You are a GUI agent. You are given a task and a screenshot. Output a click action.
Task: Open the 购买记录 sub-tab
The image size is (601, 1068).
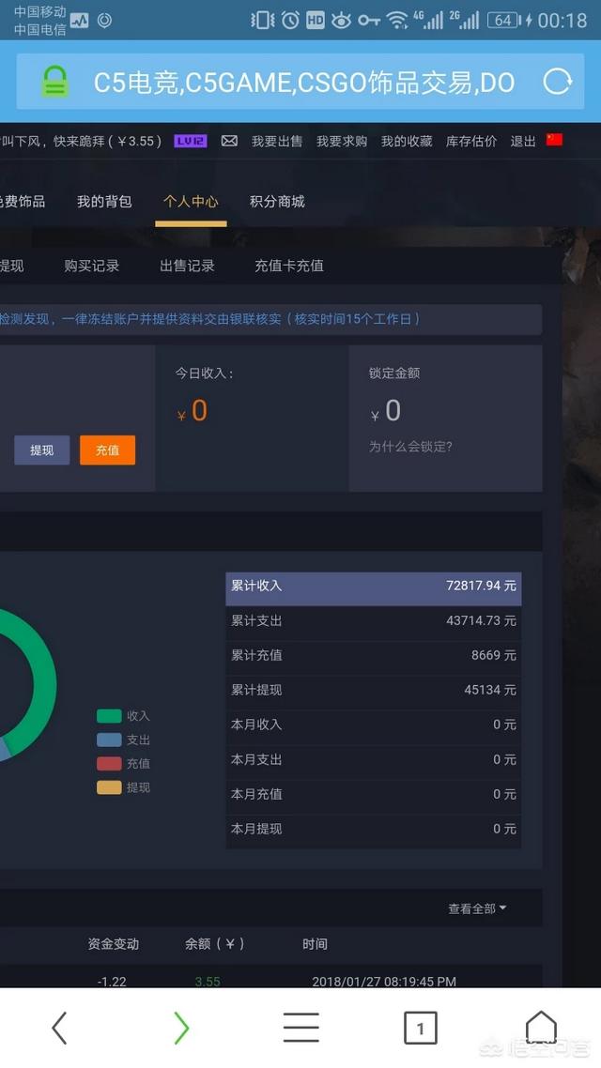point(91,266)
